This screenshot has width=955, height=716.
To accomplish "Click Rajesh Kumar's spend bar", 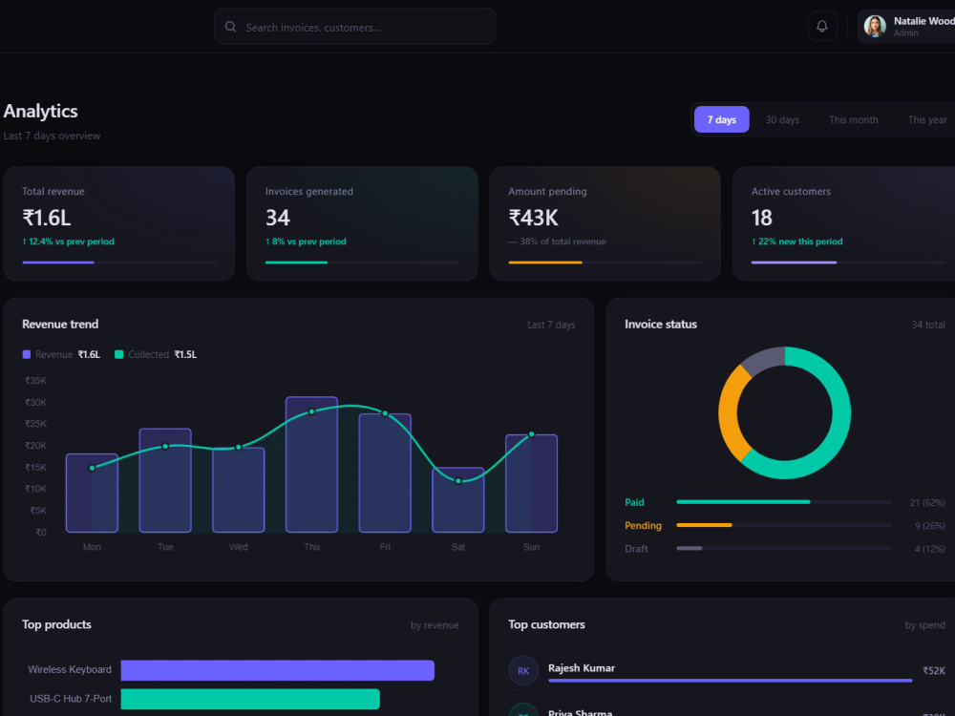I will [x=731, y=680].
